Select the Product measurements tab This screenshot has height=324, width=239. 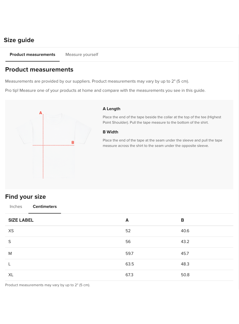click(32, 55)
